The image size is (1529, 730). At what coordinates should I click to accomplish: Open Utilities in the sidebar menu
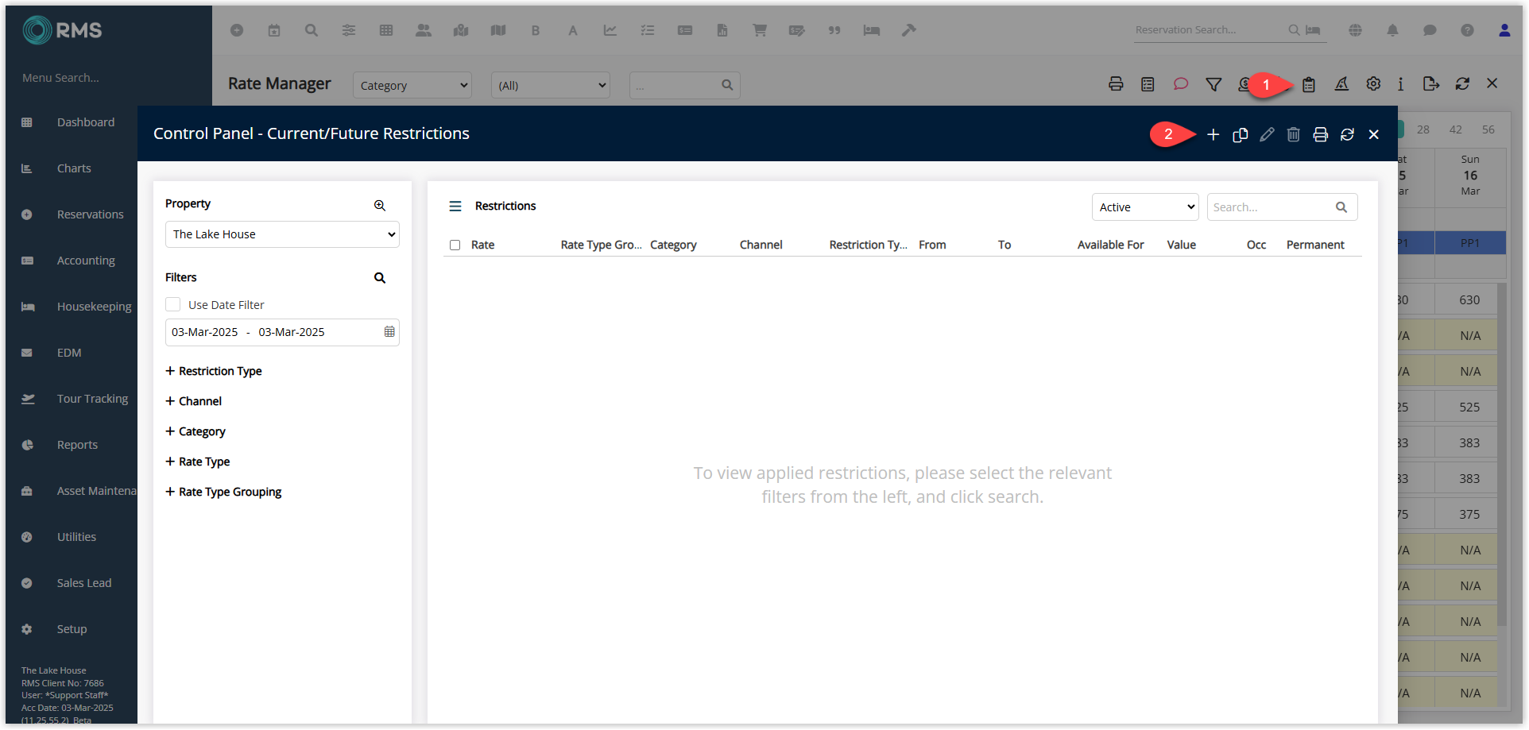pyautogui.click(x=76, y=537)
